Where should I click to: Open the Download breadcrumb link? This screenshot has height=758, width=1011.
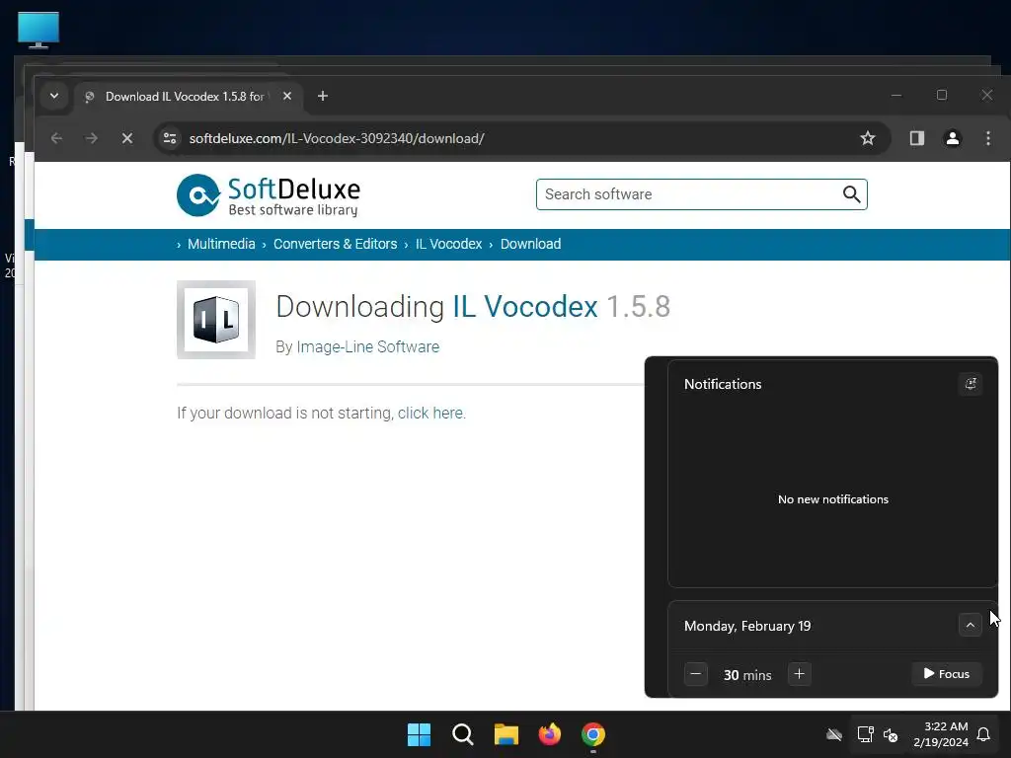click(530, 245)
